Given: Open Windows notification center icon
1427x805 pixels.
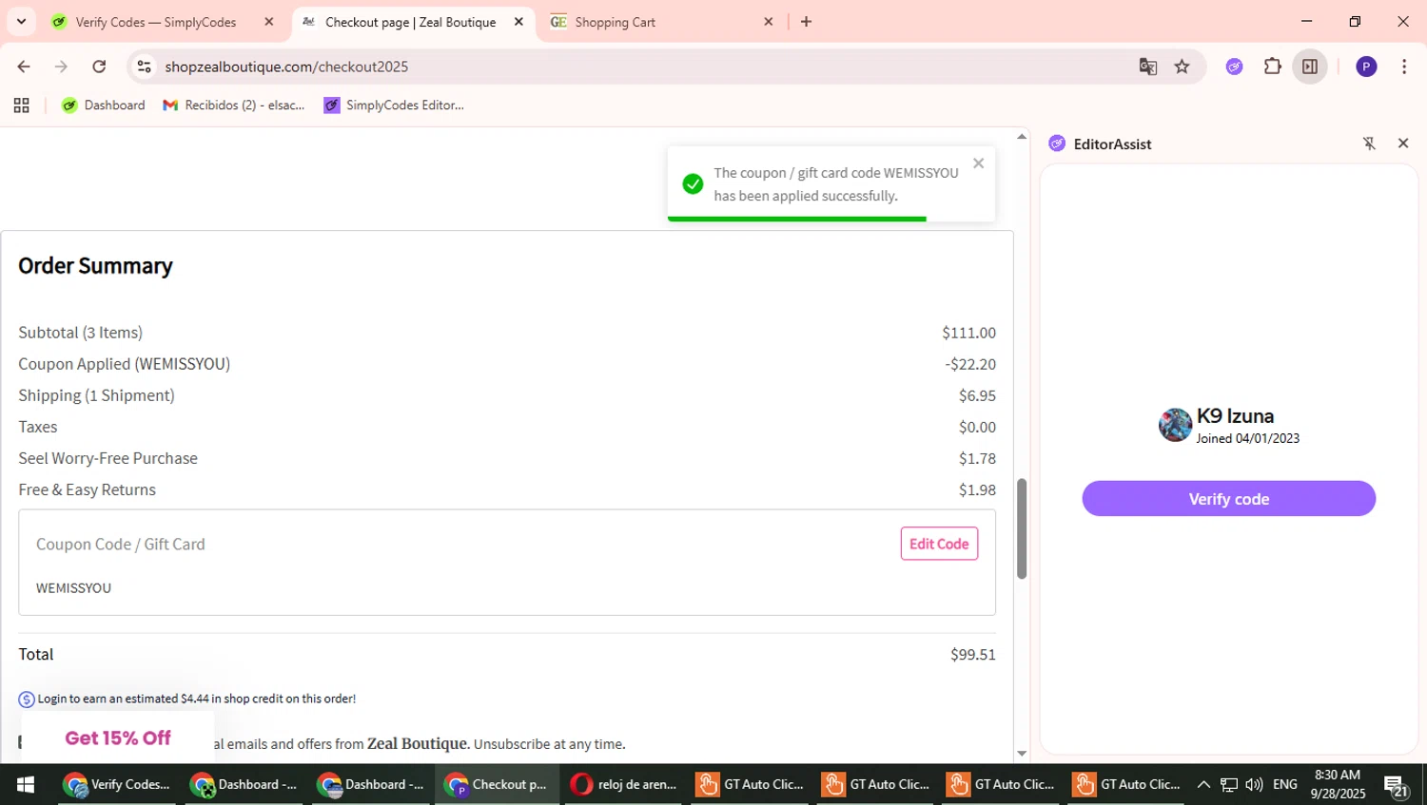Looking at the screenshot, I should [x=1397, y=786].
